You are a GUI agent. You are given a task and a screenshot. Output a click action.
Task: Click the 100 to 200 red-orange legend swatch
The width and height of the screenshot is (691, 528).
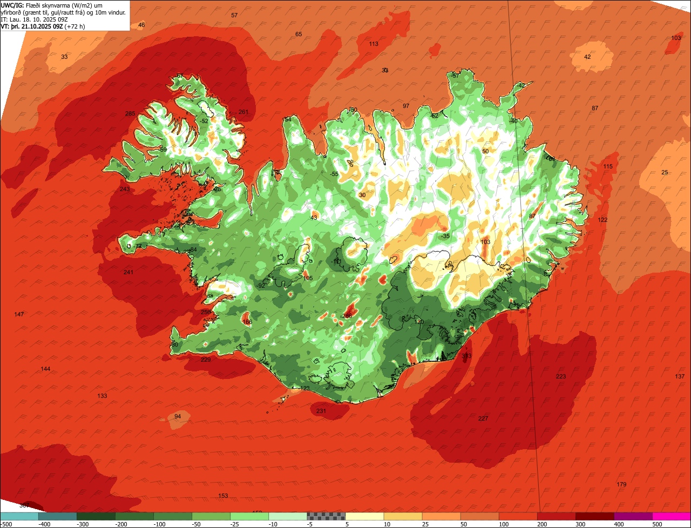click(x=518, y=516)
